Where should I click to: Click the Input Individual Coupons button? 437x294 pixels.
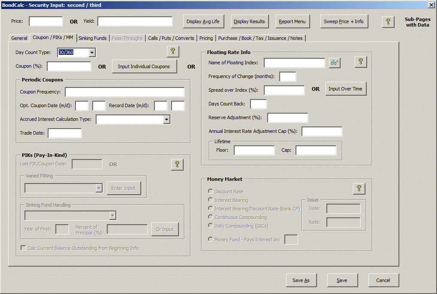[144, 66]
